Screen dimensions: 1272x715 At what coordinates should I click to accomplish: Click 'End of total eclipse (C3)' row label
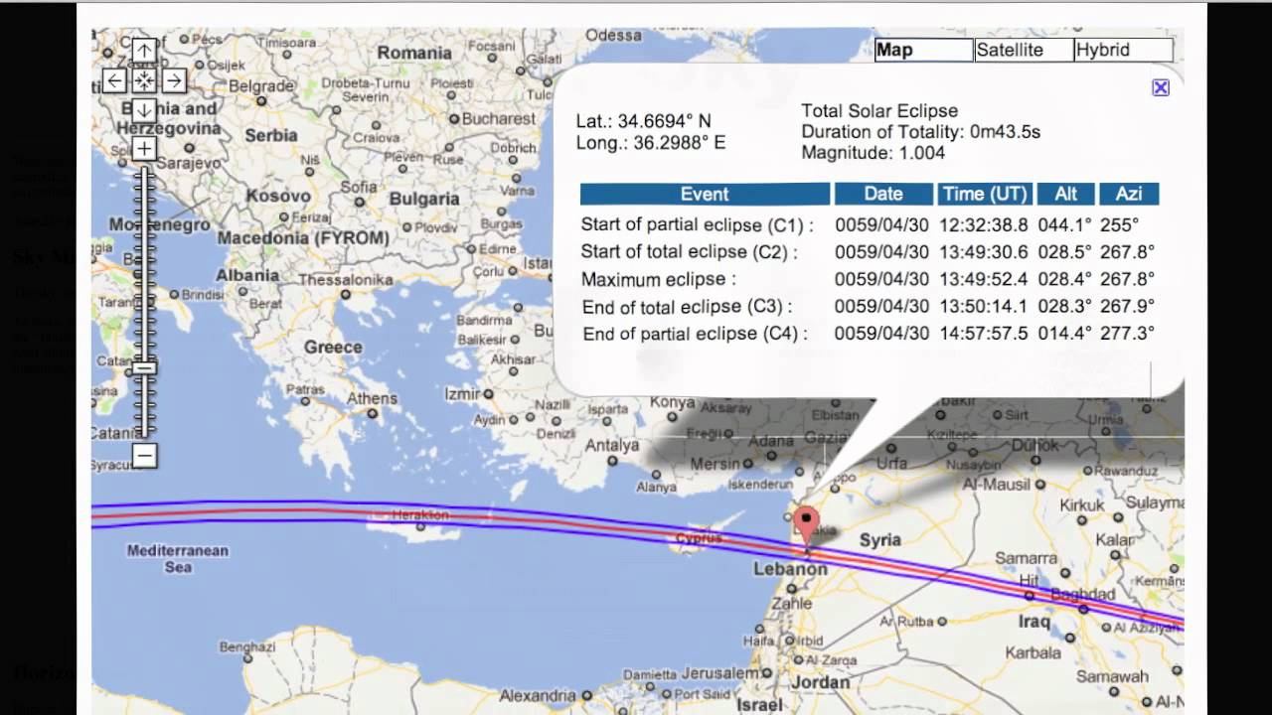coord(688,307)
